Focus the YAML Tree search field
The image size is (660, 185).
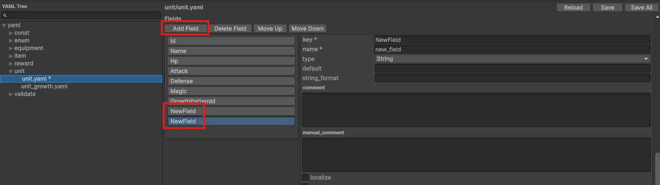pos(81,16)
